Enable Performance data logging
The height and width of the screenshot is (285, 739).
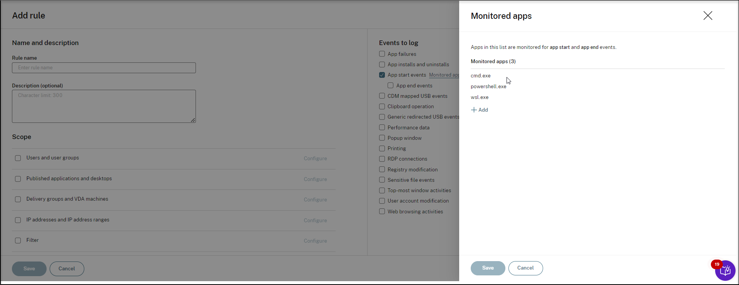[x=382, y=127]
